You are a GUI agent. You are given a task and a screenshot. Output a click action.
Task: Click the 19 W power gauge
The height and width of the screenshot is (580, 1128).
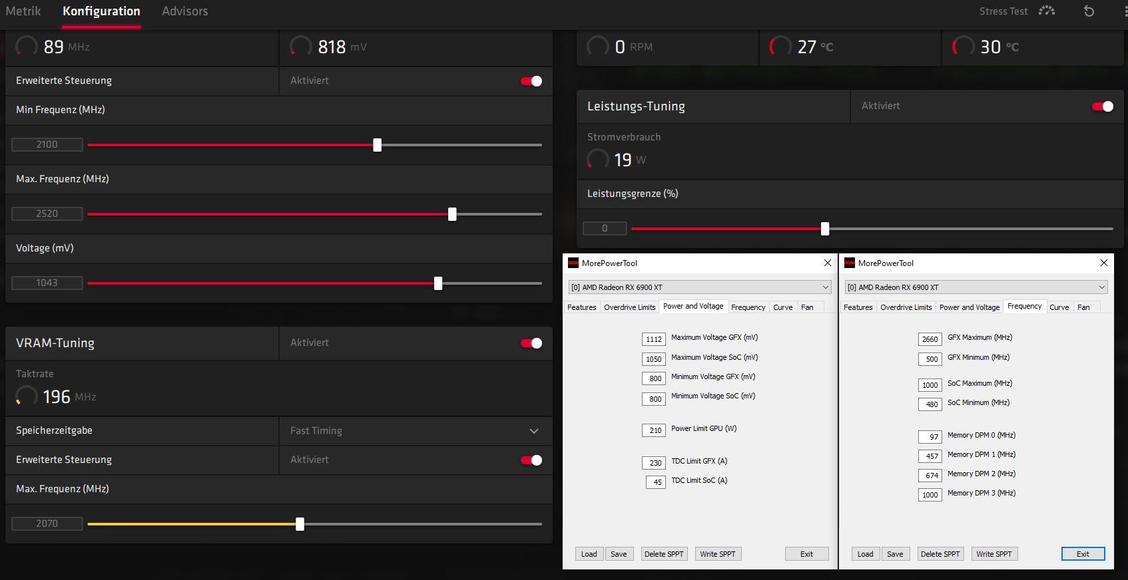coord(598,160)
